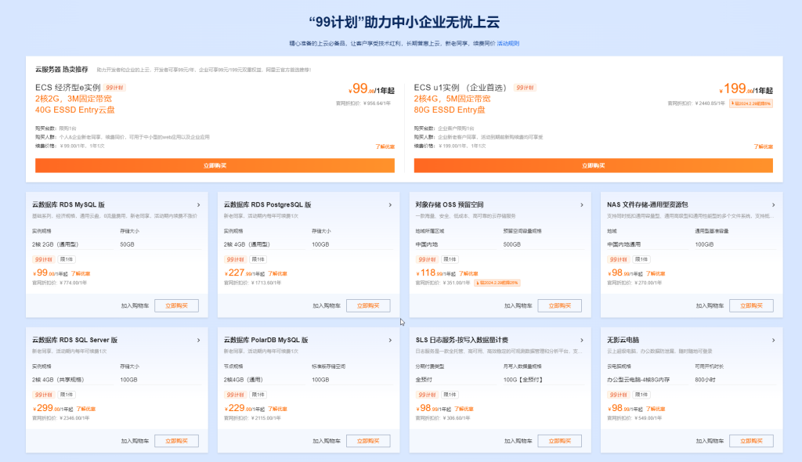Open 了解优惠 next to the RDS PostgreSQL price
This screenshot has height=462, width=802.
point(278,274)
